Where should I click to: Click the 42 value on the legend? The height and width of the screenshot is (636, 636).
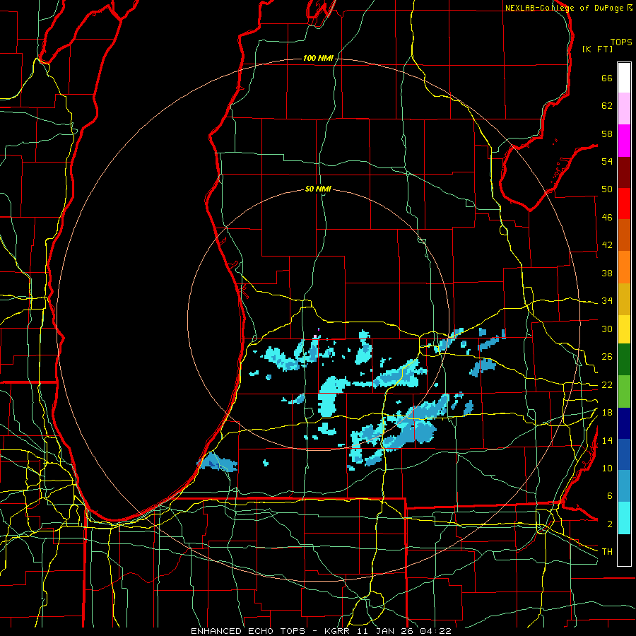607,245
